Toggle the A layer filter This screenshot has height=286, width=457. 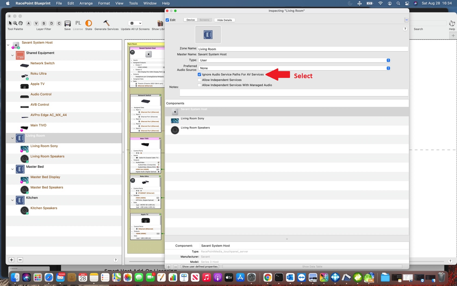pyautogui.click(x=29, y=23)
